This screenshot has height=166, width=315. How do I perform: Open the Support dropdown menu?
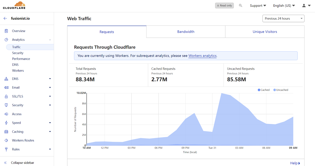click(258, 6)
